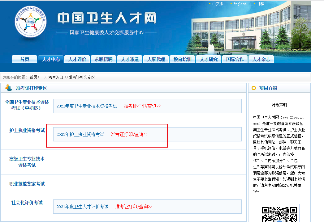
Task: Click the QR code image
Action: pos(279,214)
